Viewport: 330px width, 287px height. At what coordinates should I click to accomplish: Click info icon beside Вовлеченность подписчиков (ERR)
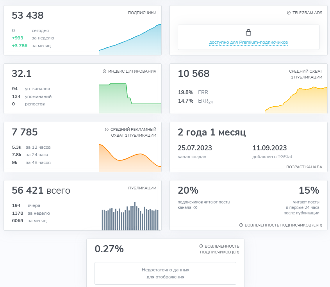tap(241, 225)
